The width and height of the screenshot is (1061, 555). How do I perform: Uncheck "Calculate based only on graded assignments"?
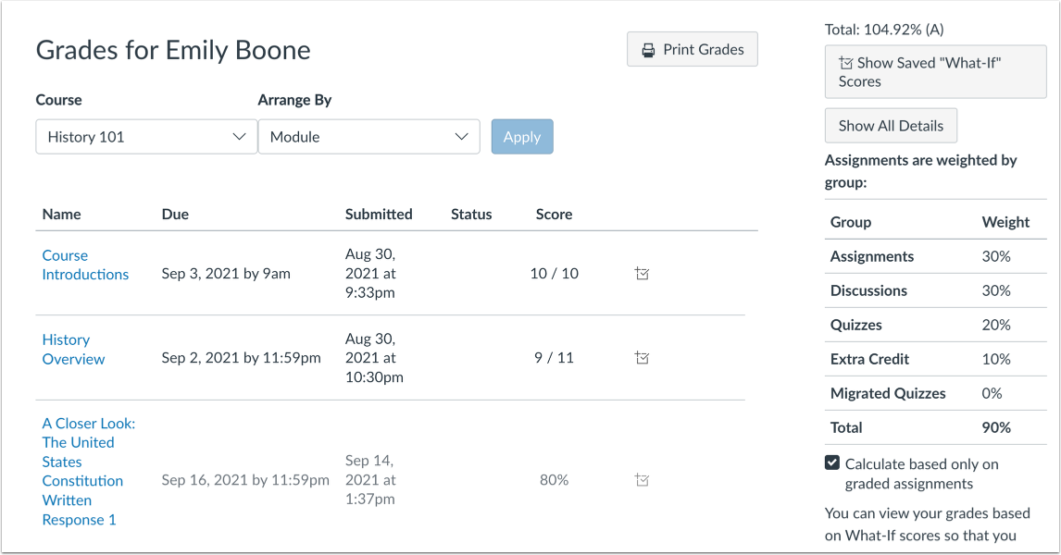tap(832, 463)
